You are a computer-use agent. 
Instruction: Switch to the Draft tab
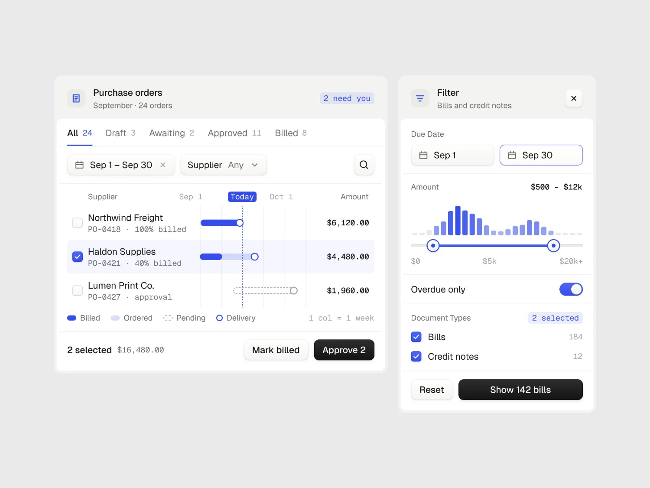tap(120, 133)
